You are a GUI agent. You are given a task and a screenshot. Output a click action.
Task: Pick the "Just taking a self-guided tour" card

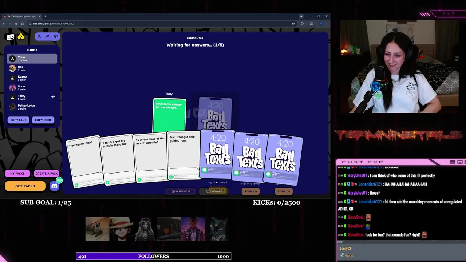(183, 156)
